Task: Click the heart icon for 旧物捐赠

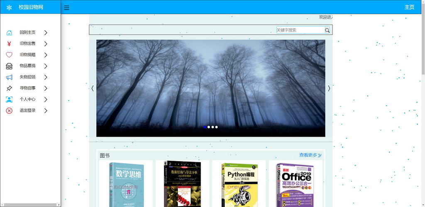Action: [x=9, y=55]
